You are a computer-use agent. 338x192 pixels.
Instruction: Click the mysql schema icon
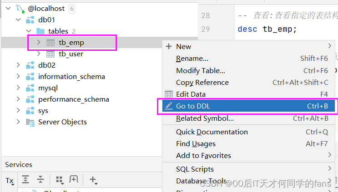click(x=30, y=88)
